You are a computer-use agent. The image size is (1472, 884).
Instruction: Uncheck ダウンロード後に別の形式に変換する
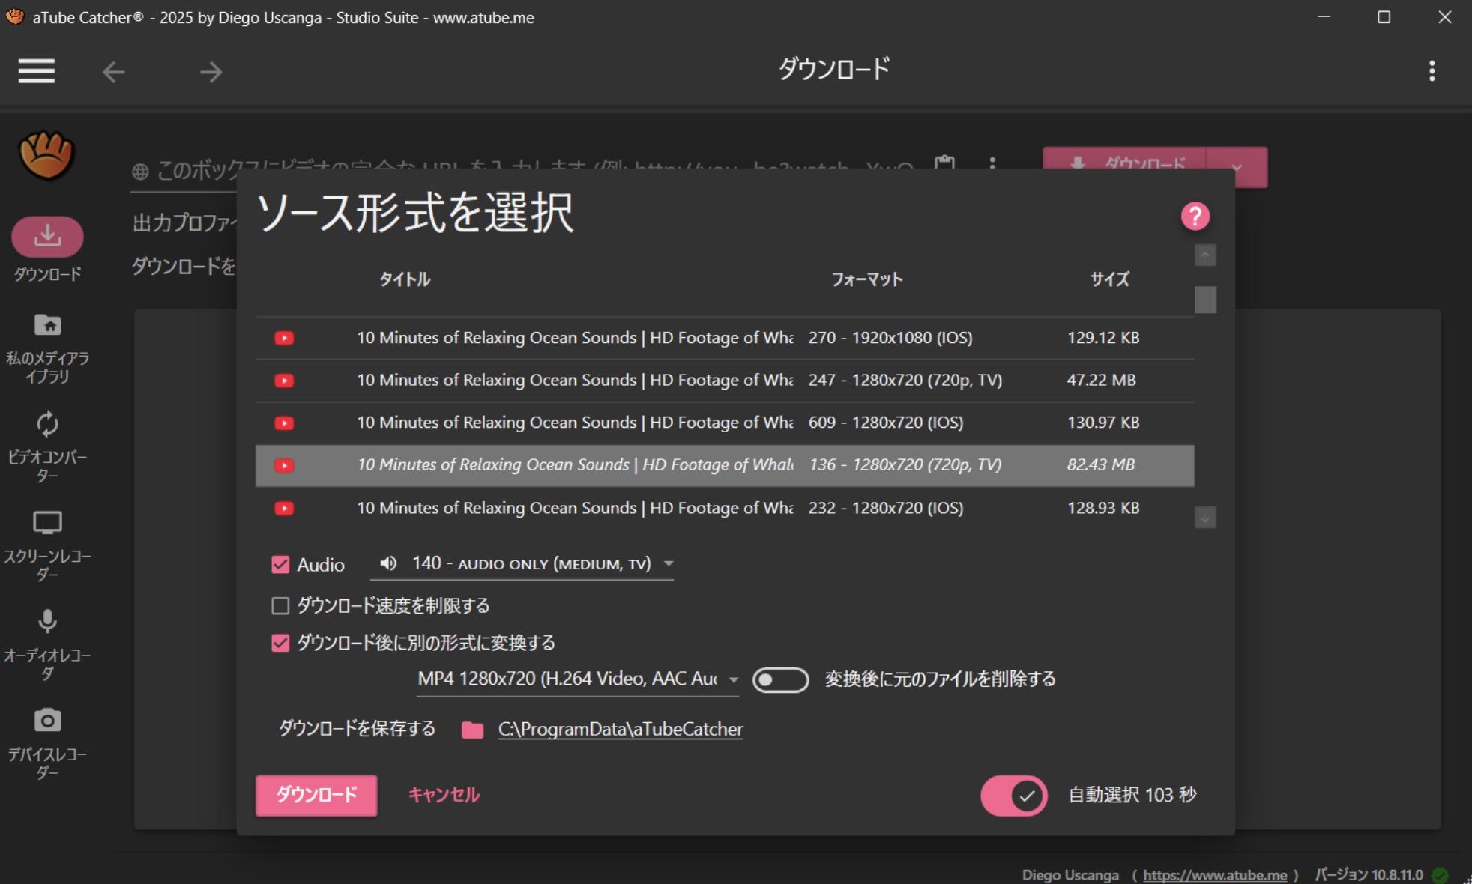pos(280,643)
